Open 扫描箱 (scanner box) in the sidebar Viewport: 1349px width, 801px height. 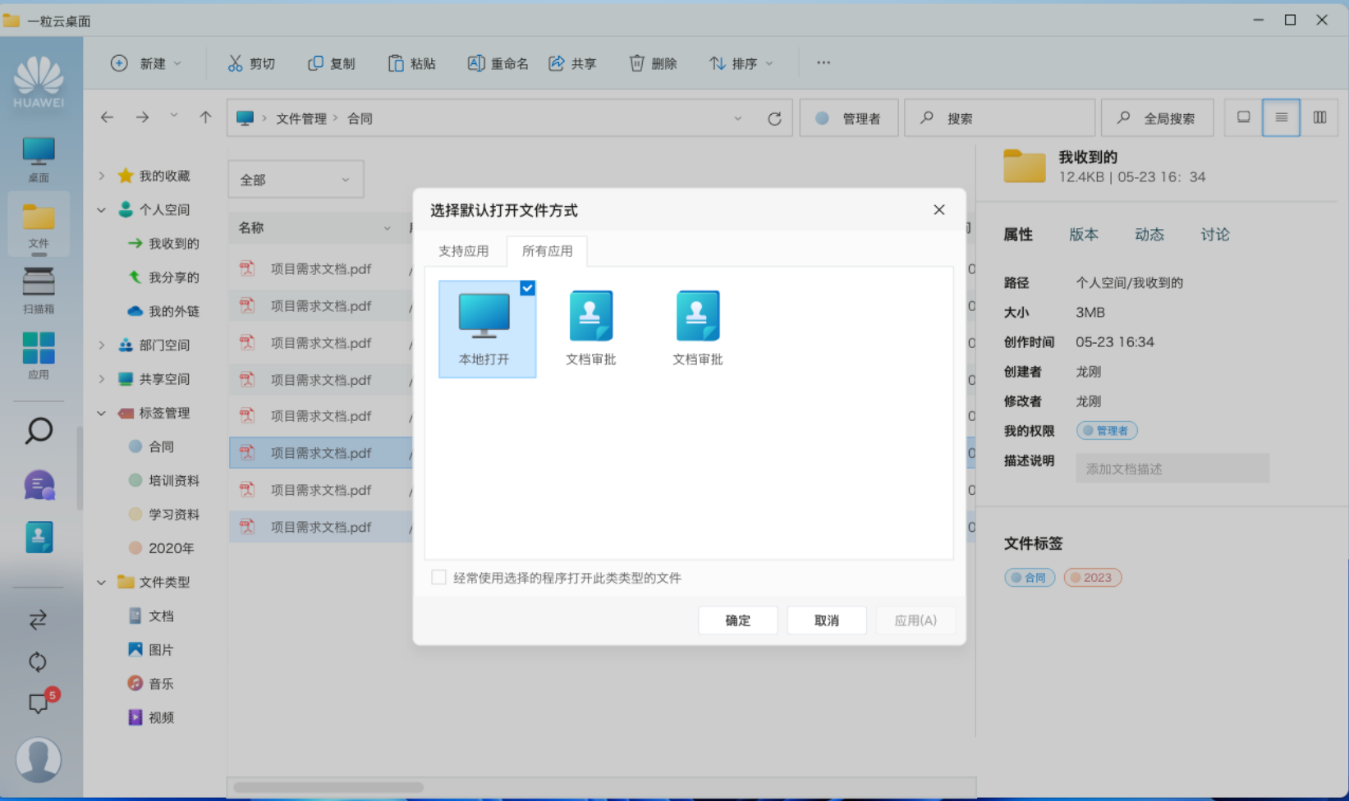click(x=39, y=291)
